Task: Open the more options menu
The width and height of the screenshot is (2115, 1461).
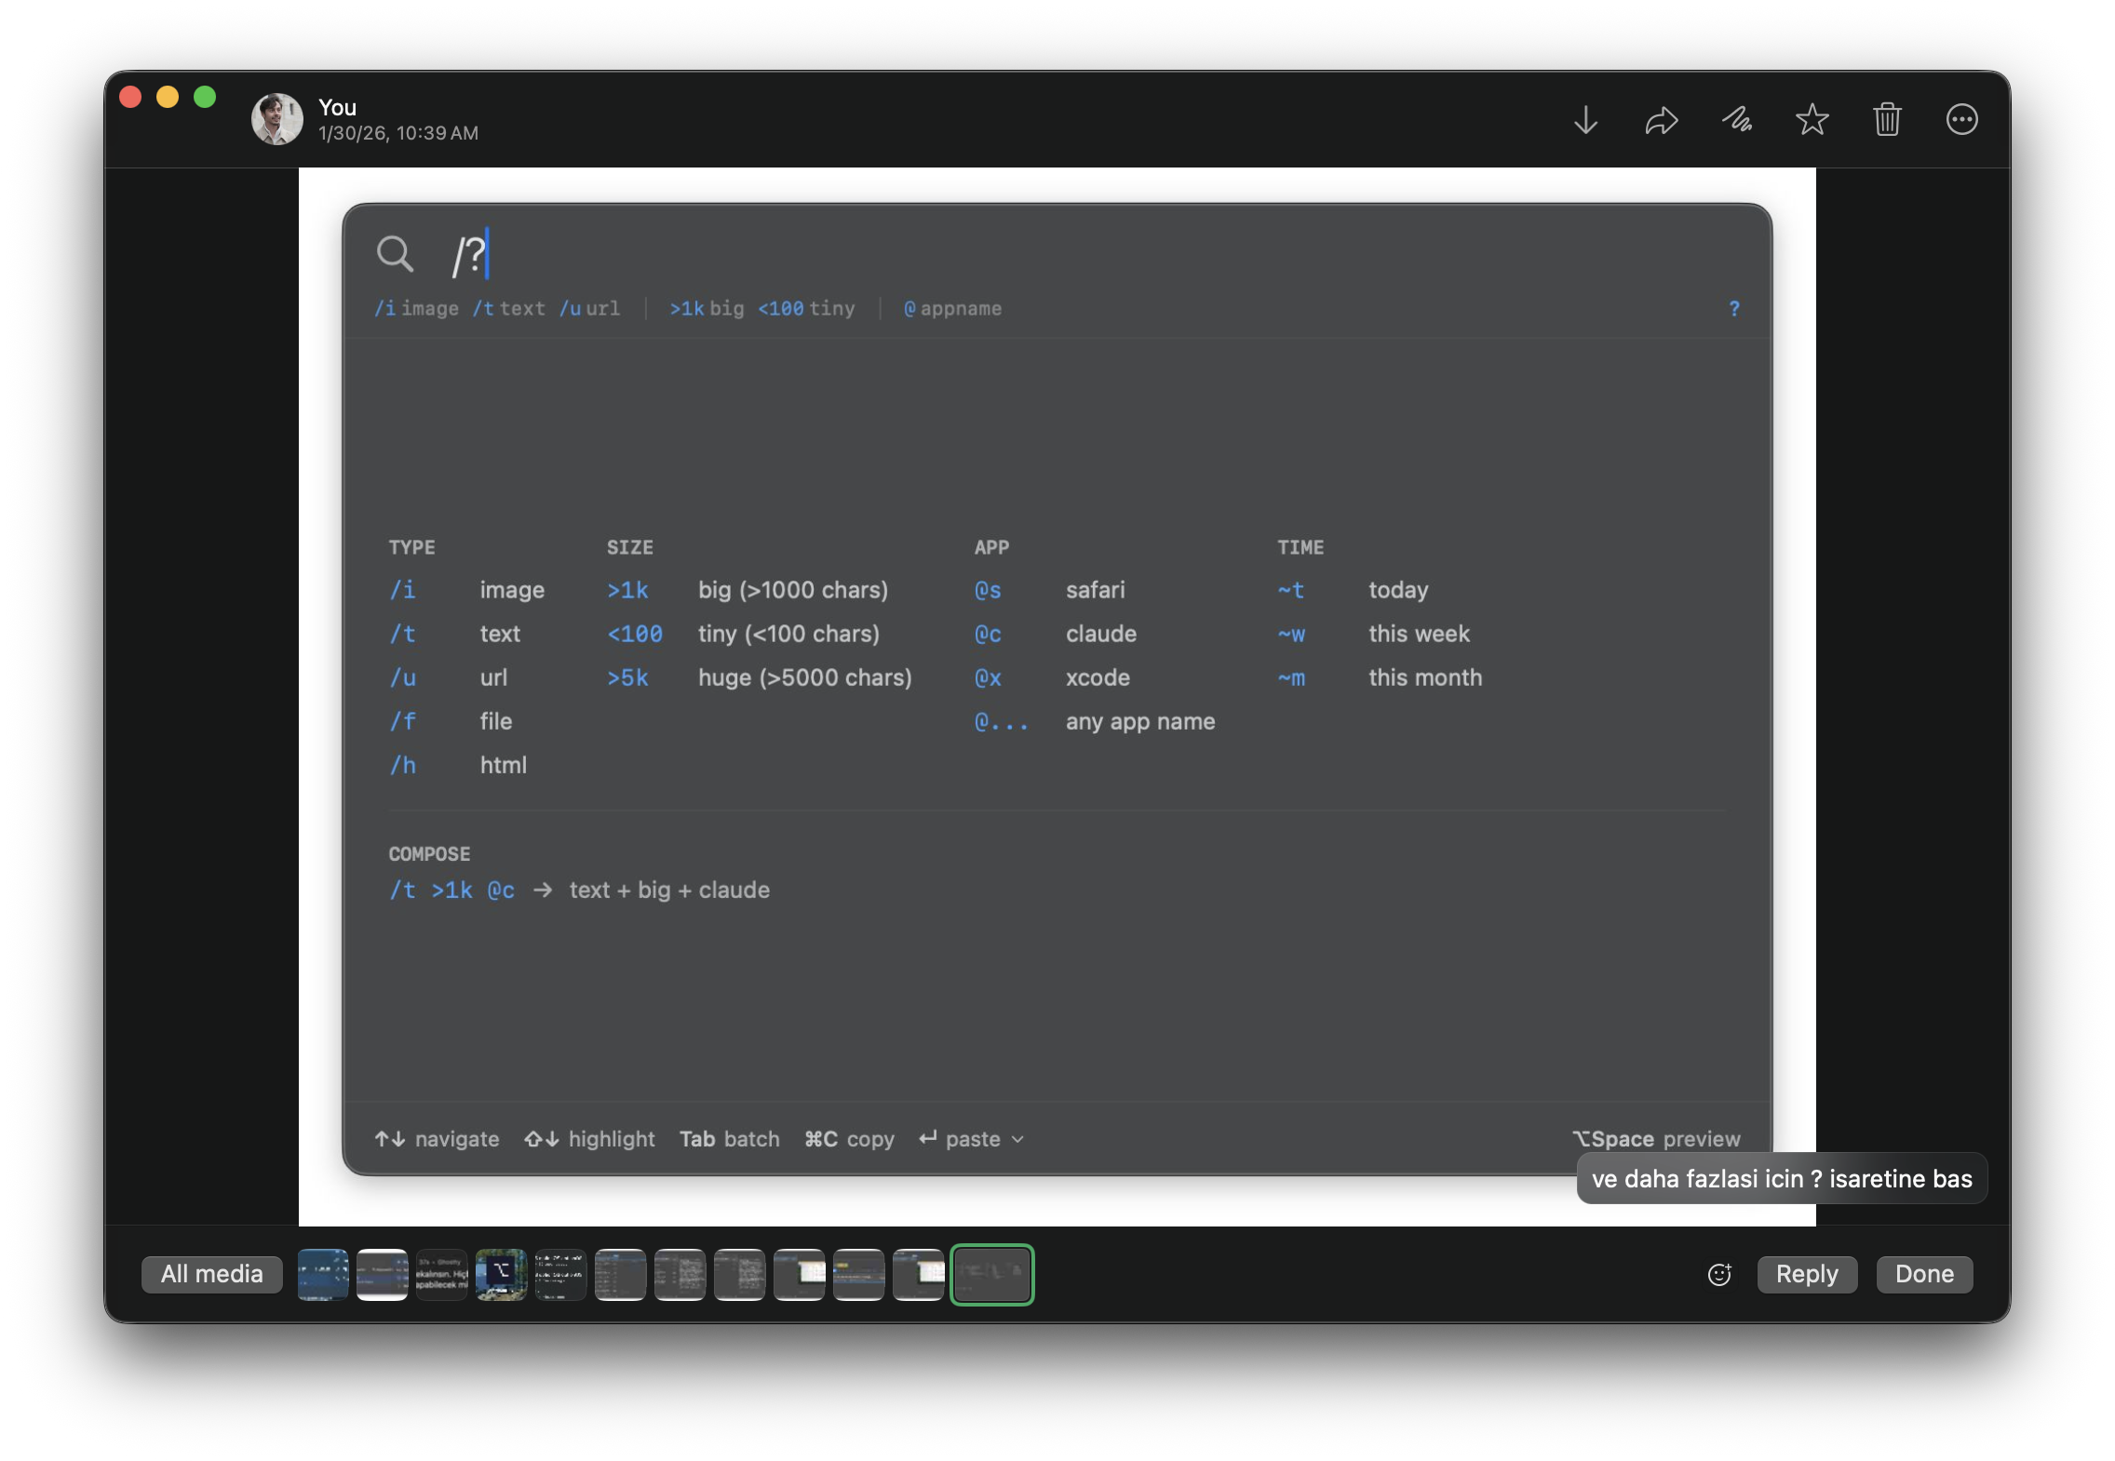Action: (1961, 120)
